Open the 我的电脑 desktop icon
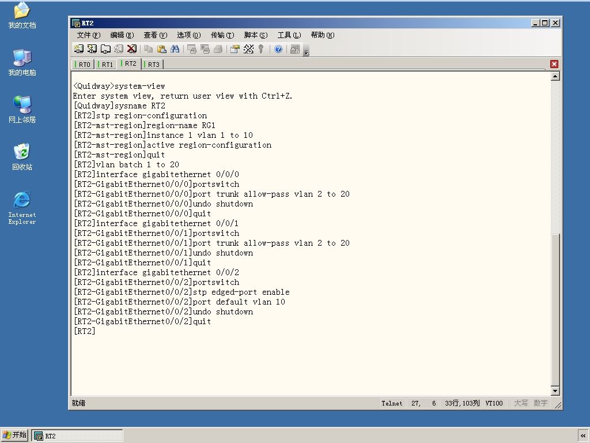Screen dimensions: 590x443 (22, 62)
